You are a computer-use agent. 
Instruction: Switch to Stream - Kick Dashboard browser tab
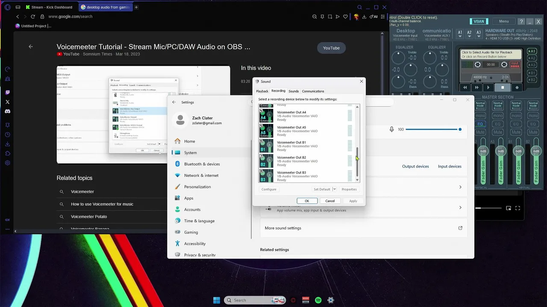tap(49, 7)
